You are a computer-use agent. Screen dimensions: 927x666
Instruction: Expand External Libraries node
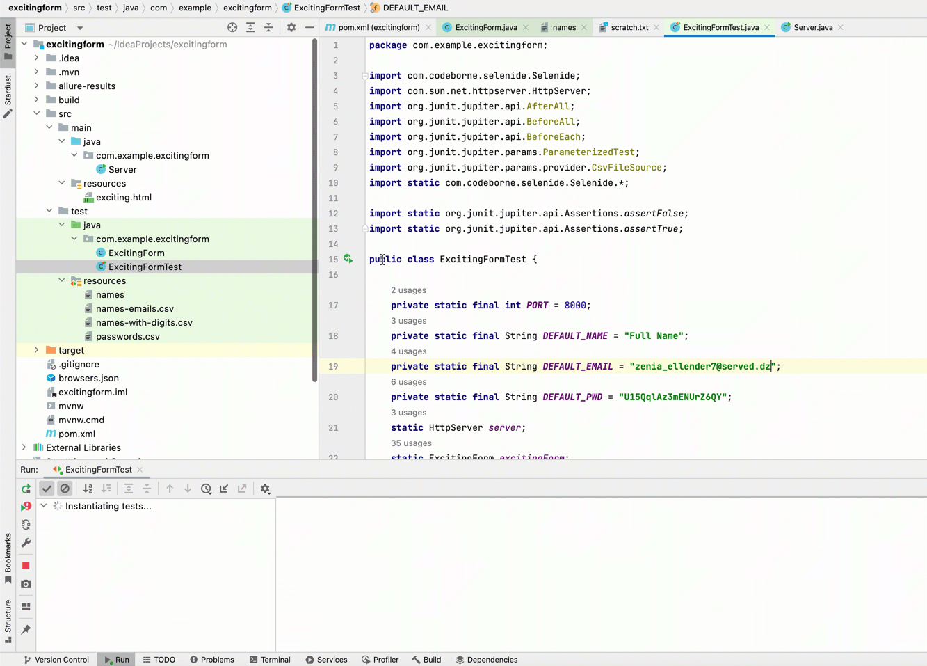coord(24,447)
